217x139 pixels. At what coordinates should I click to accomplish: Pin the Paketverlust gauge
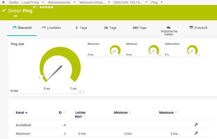pos(199,55)
